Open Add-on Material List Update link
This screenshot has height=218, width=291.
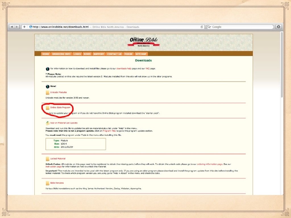point(64,123)
